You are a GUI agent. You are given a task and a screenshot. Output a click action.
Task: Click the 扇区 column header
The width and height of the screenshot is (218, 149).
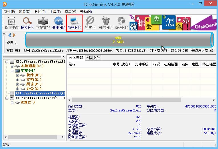point(195,64)
